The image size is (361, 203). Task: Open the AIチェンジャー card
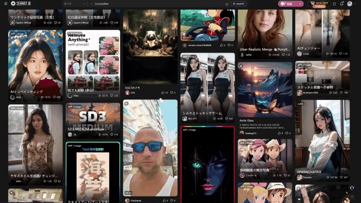(x=322, y=33)
